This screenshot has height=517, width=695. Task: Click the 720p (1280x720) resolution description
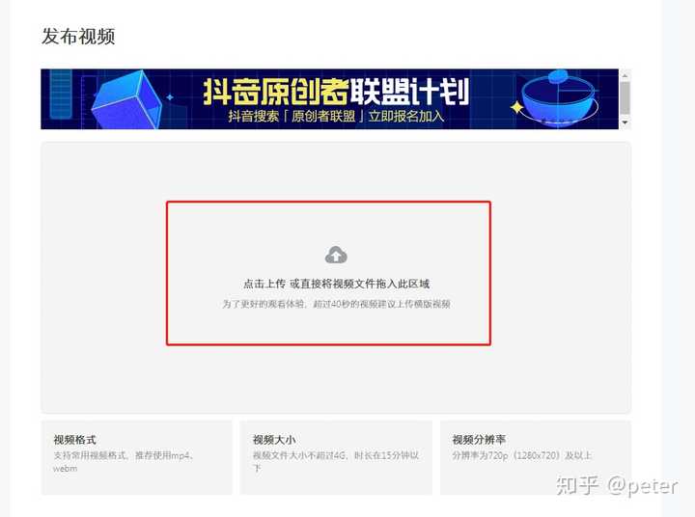521,455
